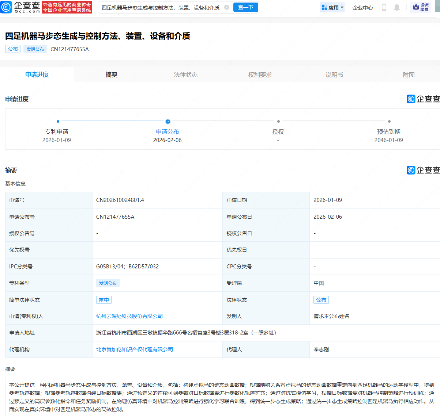Clear the search box text

[x=227, y=7]
